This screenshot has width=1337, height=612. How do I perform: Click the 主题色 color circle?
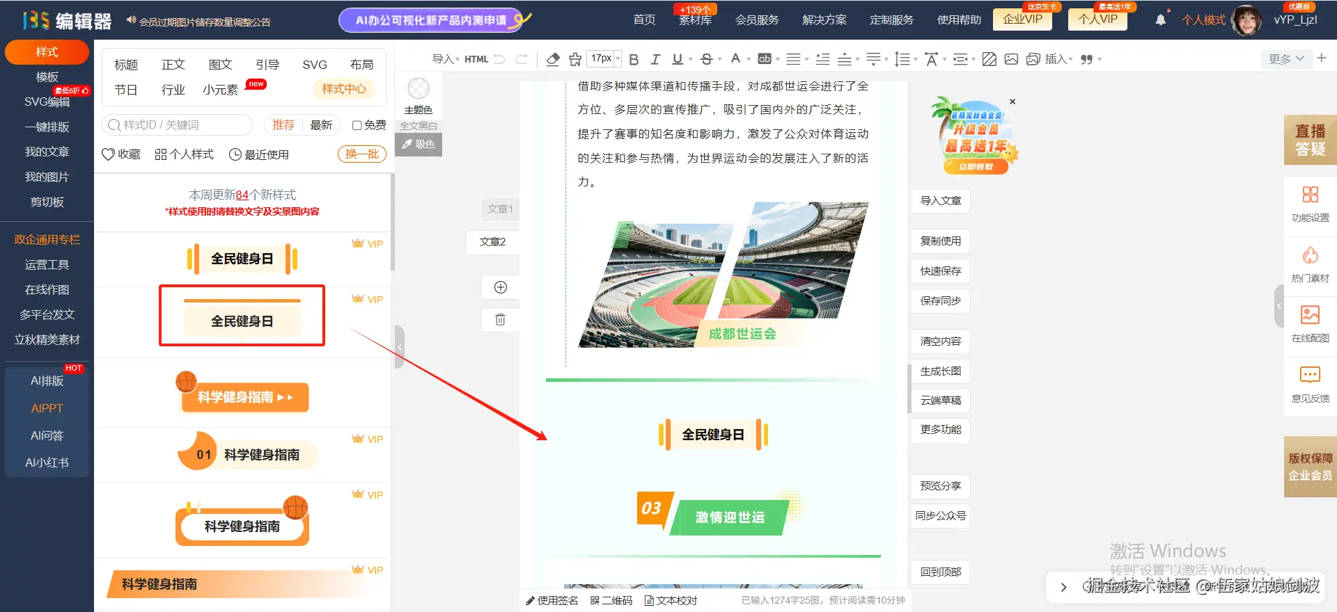pos(419,89)
